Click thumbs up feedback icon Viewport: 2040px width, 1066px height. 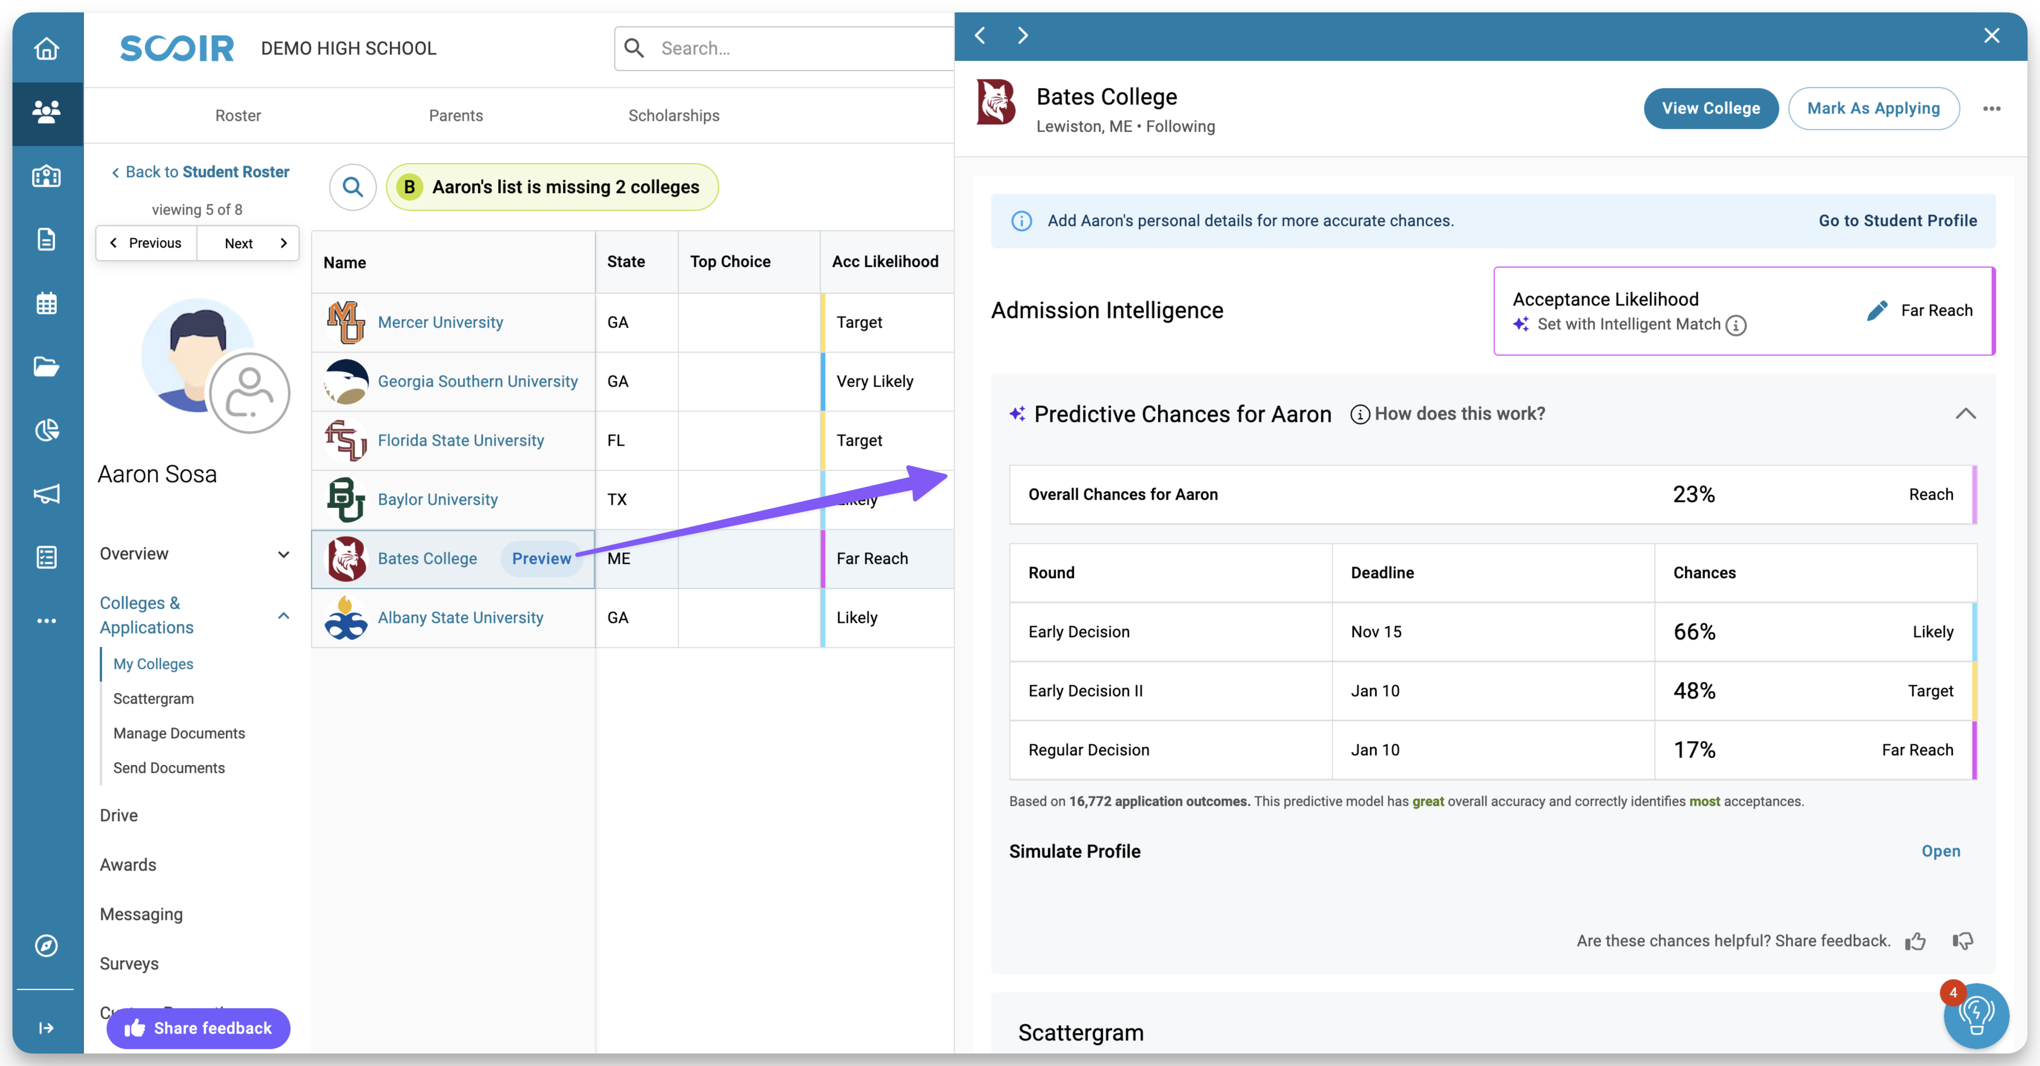[x=1915, y=941]
